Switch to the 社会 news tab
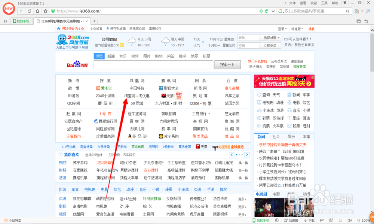Viewport: 374px width, 224px height. pos(276,137)
